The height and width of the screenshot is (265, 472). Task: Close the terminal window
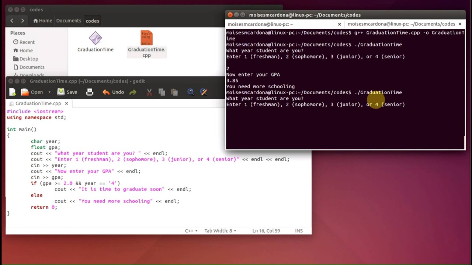[230, 15]
